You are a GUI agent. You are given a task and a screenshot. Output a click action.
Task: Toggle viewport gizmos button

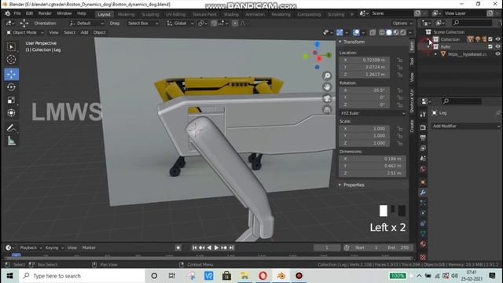pos(340,32)
